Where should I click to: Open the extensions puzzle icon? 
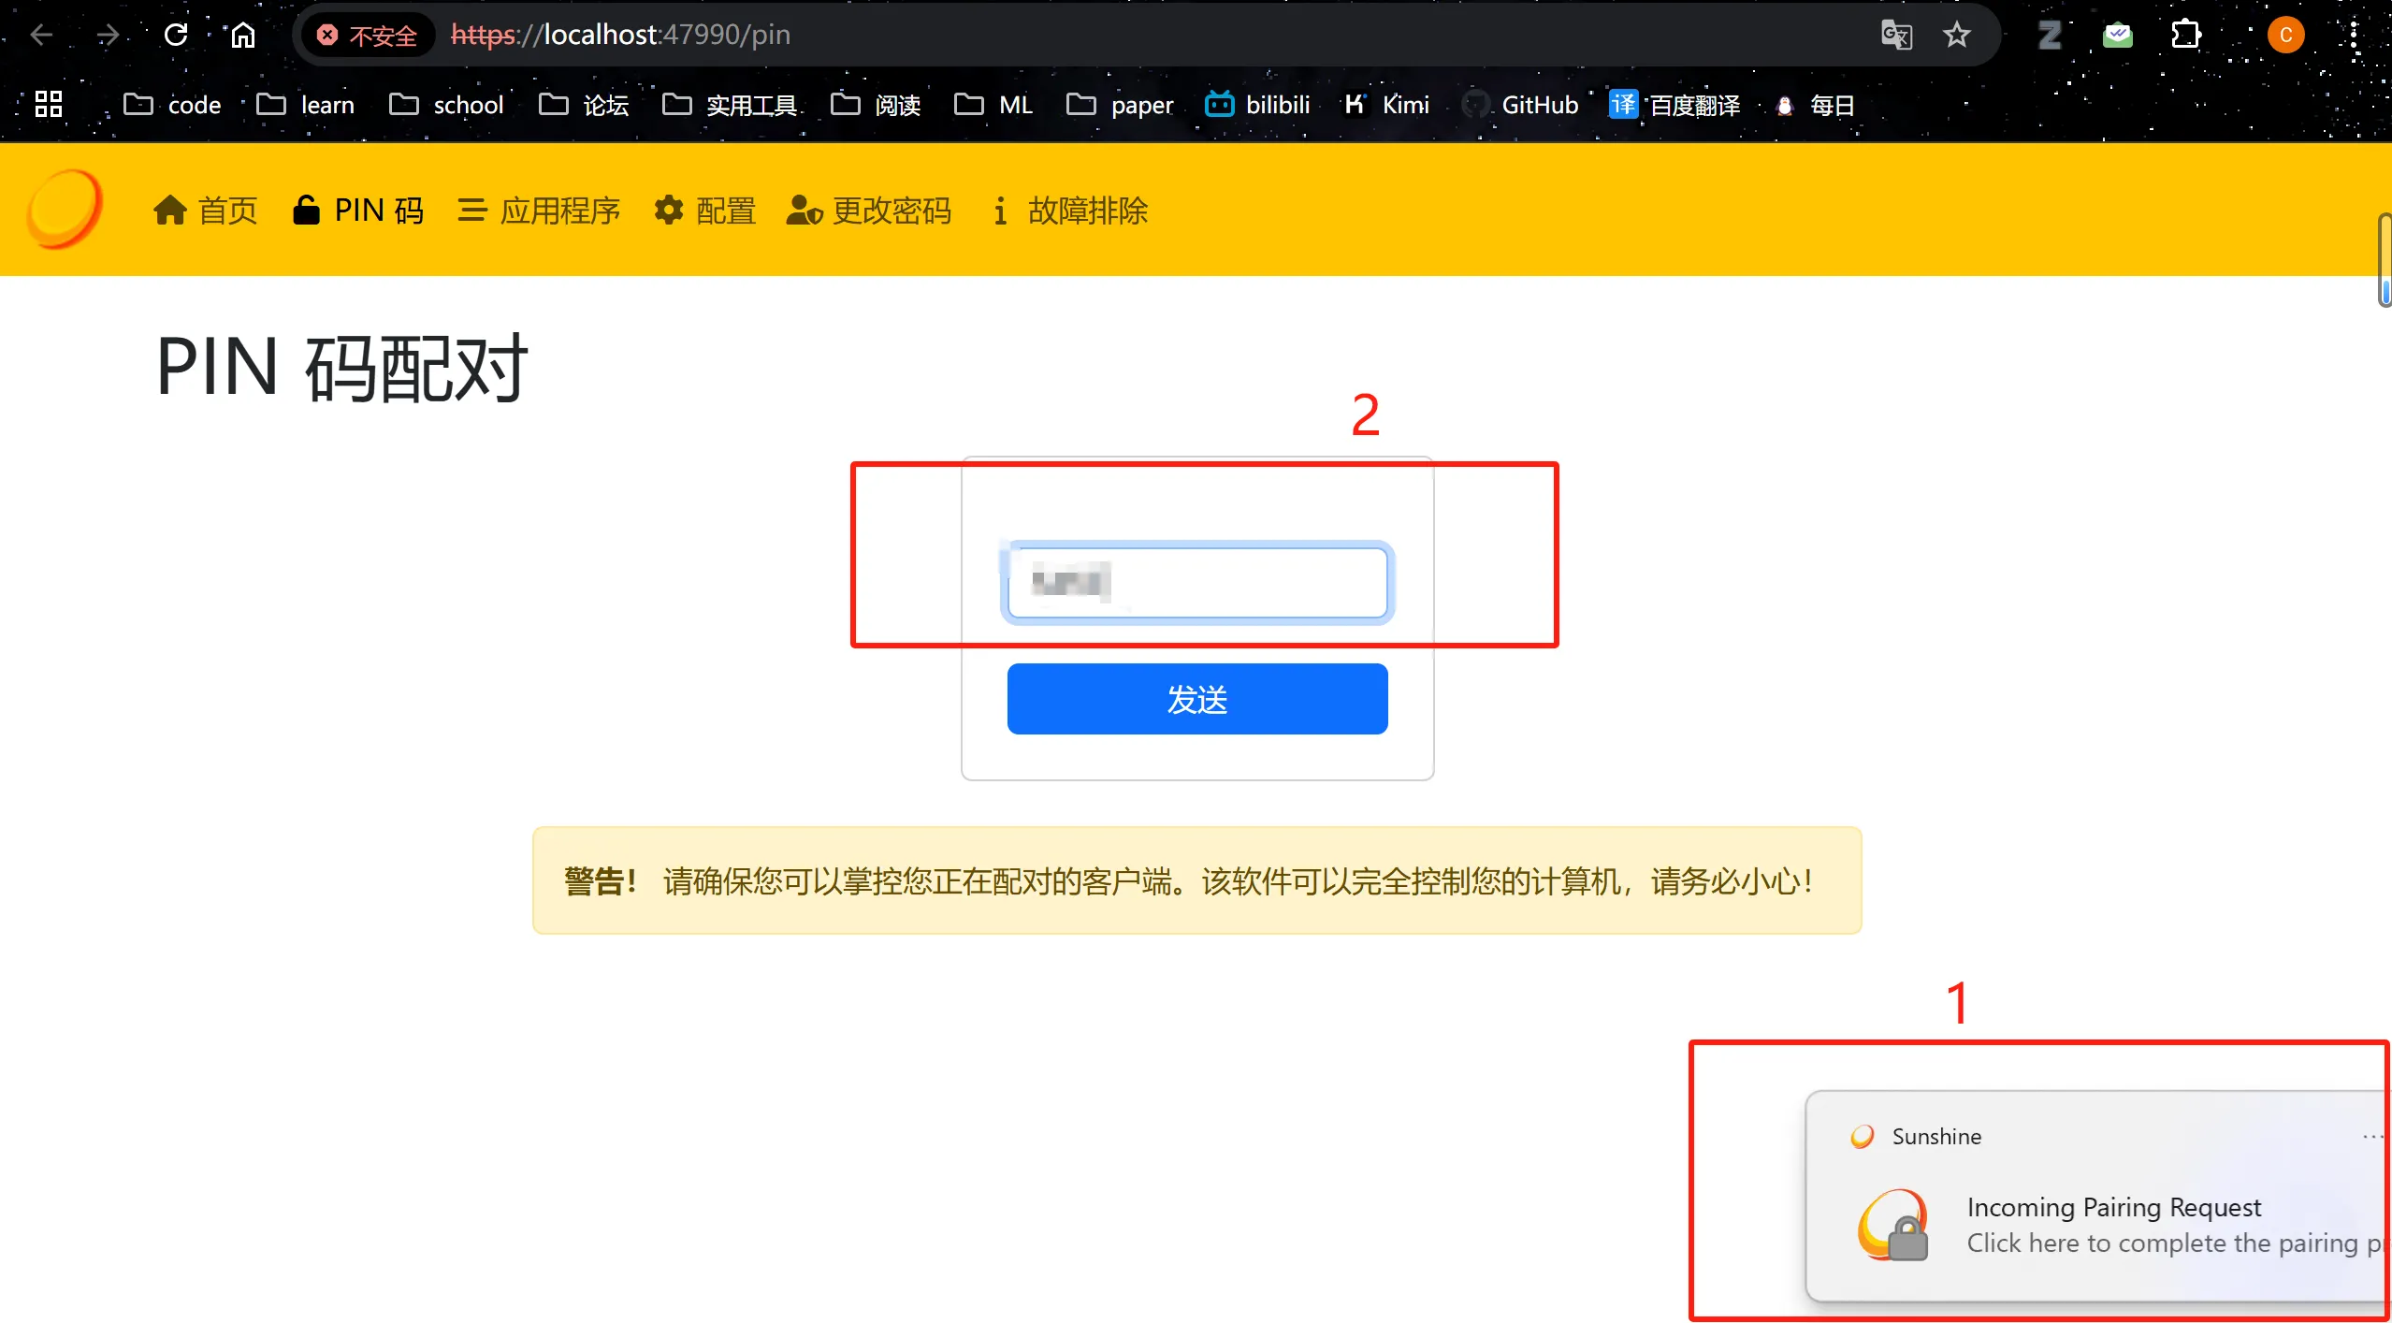(2186, 36)
